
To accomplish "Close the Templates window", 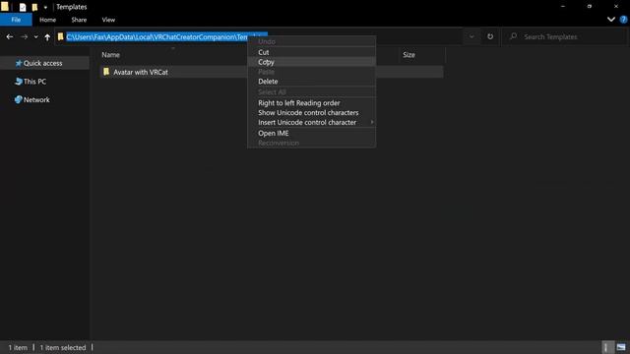I will (x=616, y=7).
